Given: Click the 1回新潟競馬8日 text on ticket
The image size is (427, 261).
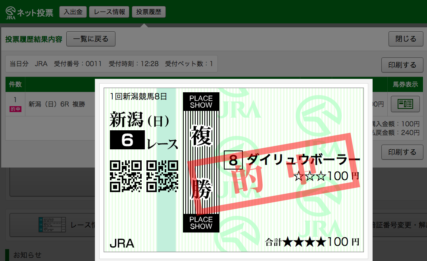Looking at the screenshot, I should pos(138,97).
